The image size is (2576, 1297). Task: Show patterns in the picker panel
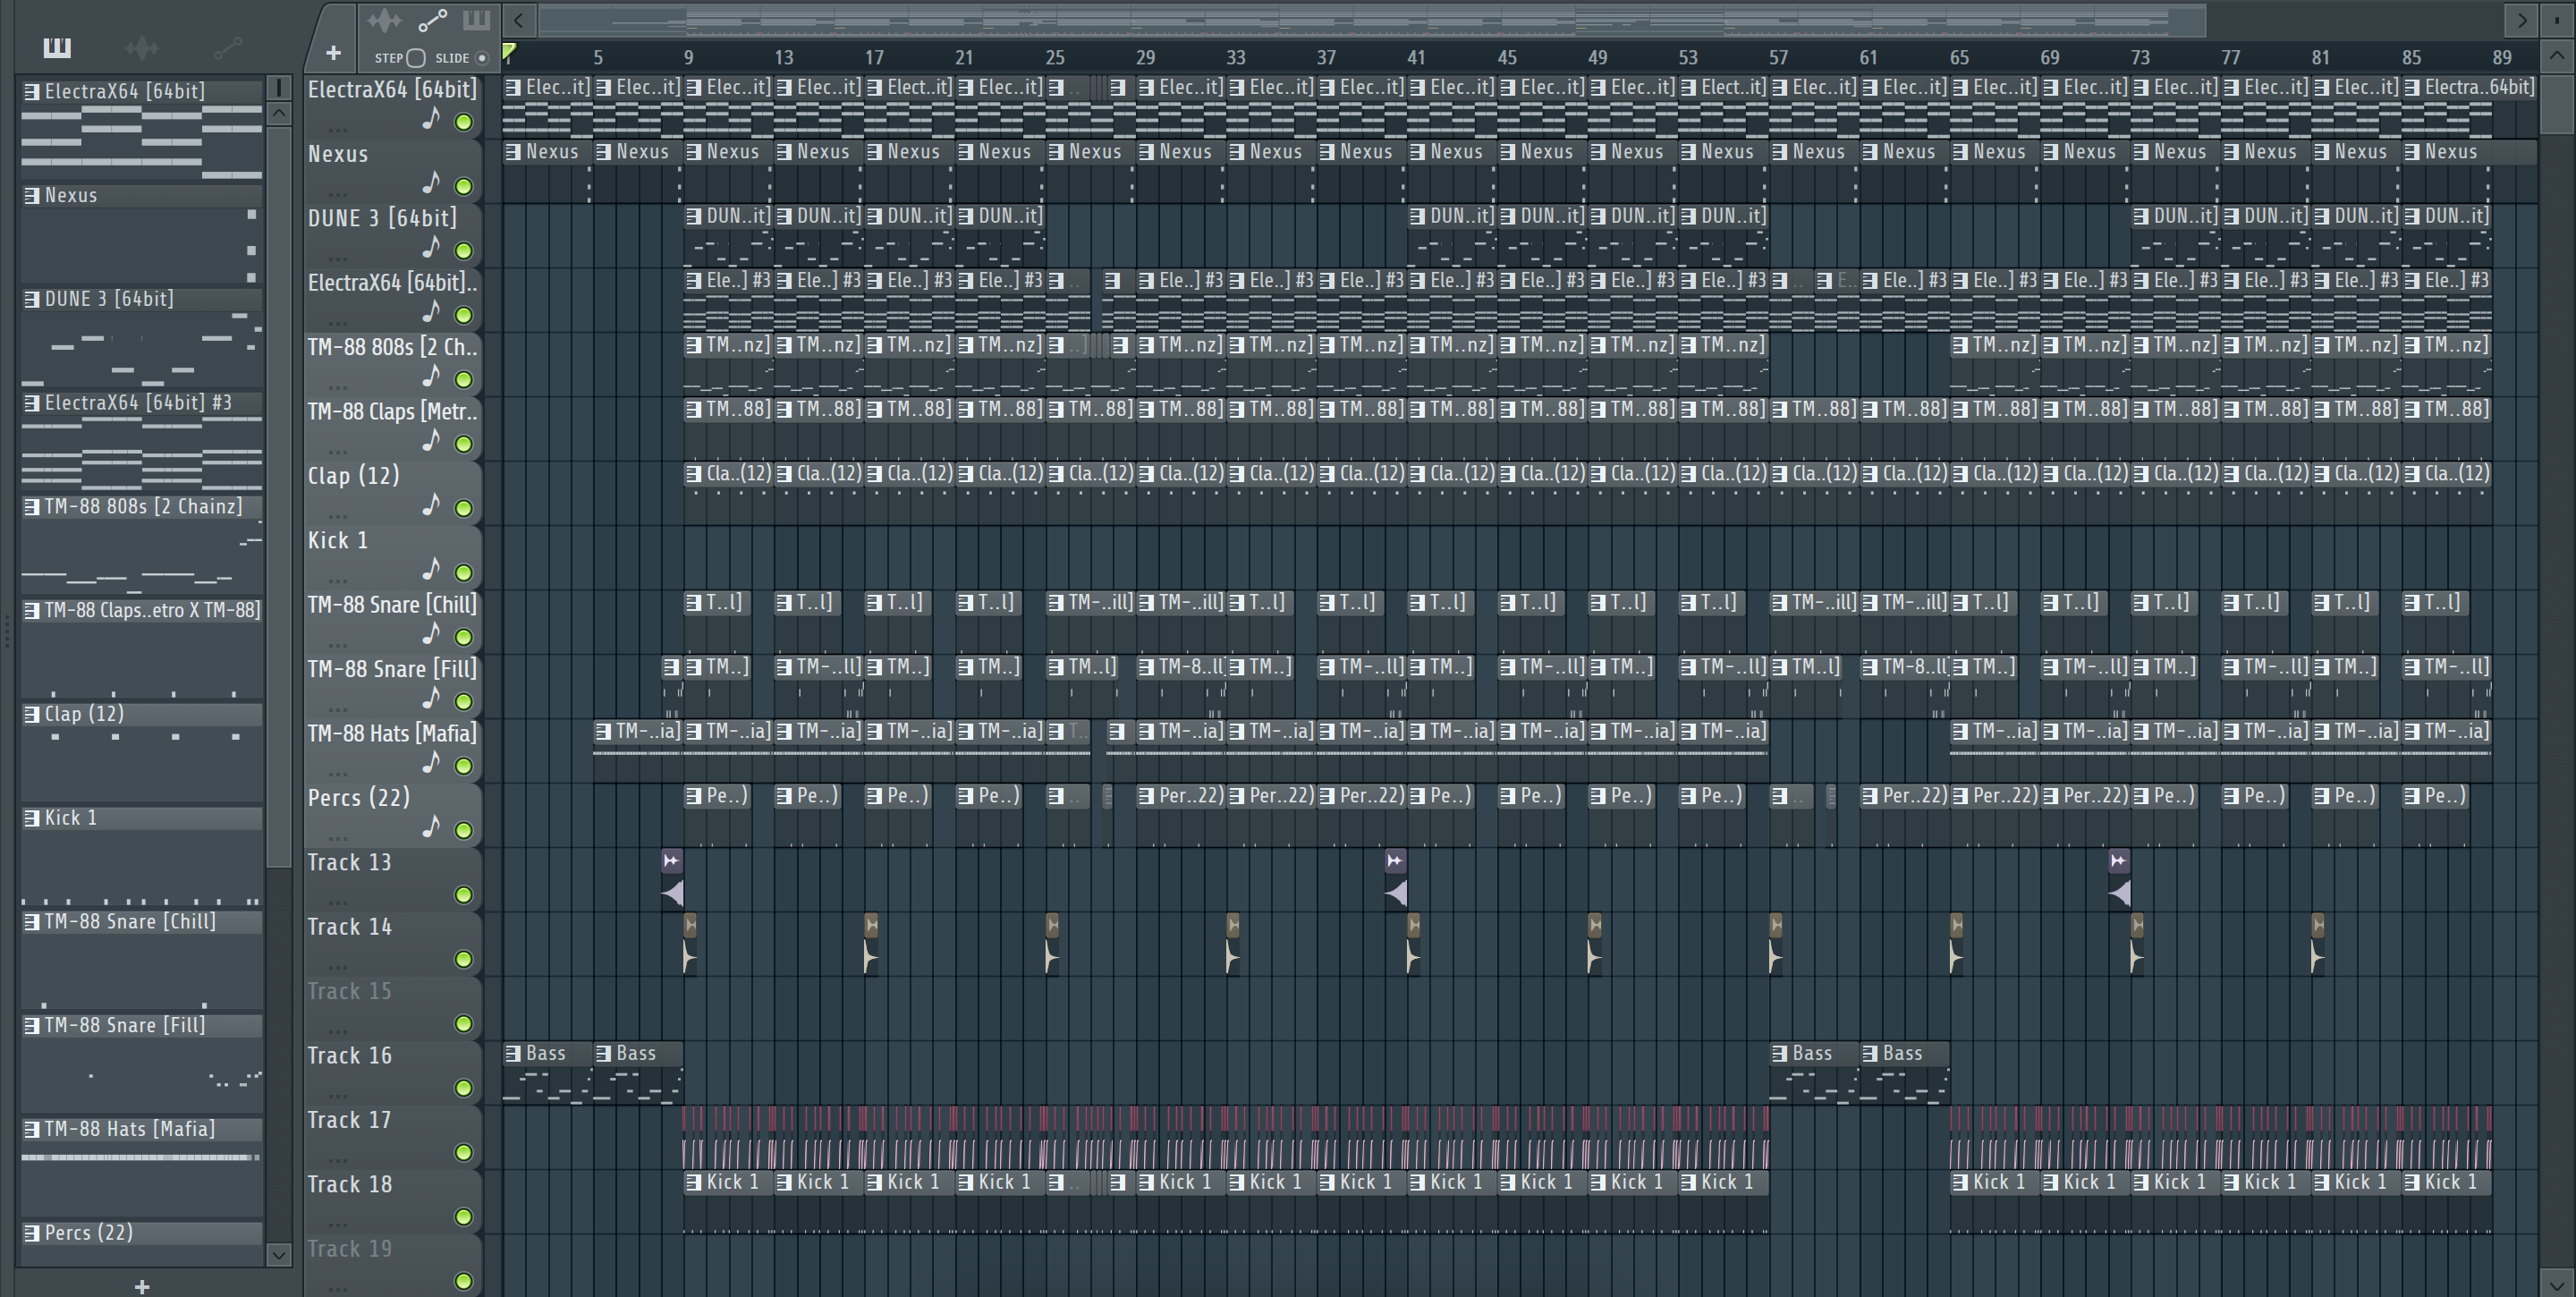(57, 47)
